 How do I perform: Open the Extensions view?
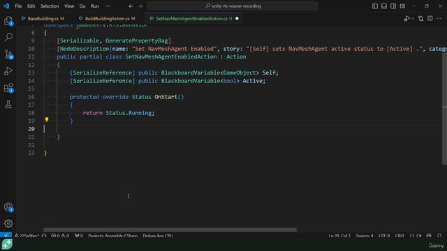[x=8, y=88]
